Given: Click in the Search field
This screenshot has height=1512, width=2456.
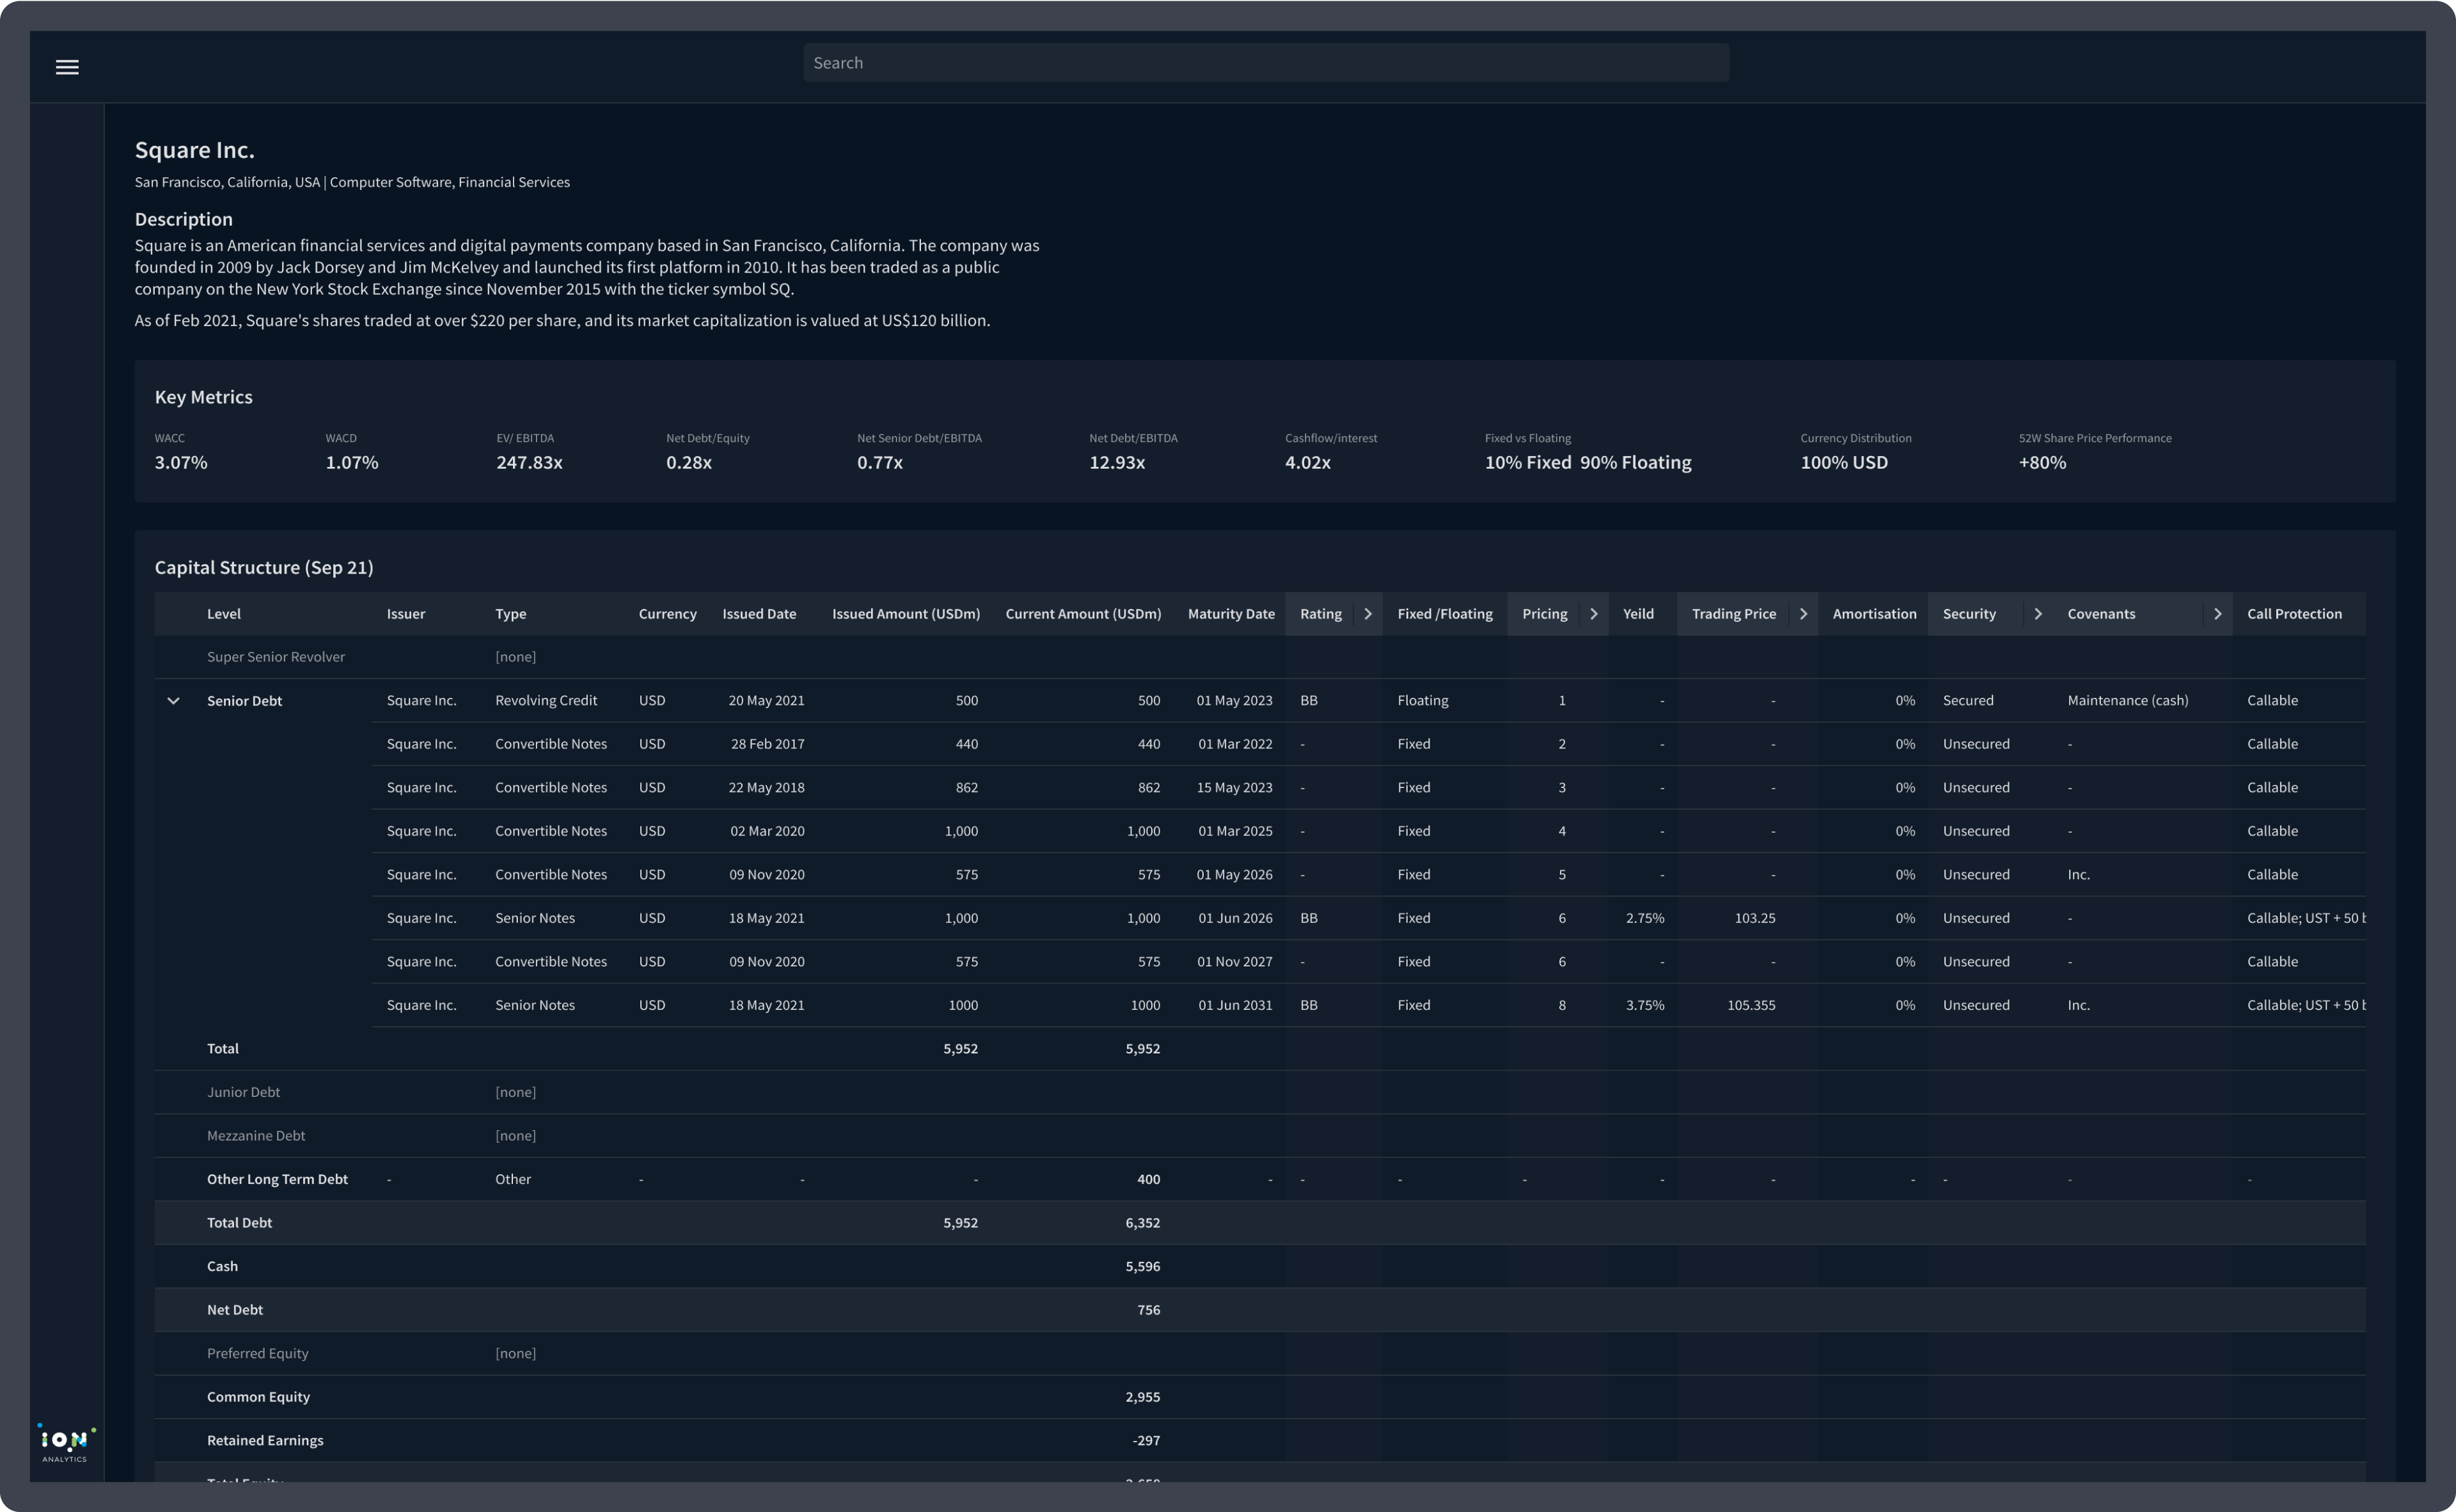Looking at the screenshot, I should click(x=1265, y=63).
